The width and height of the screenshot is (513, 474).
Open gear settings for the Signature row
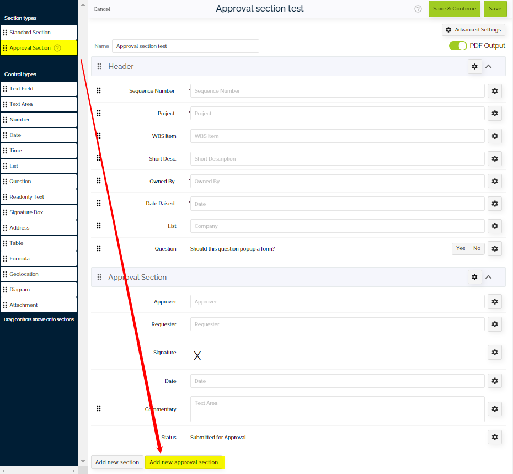click(494, 352)
